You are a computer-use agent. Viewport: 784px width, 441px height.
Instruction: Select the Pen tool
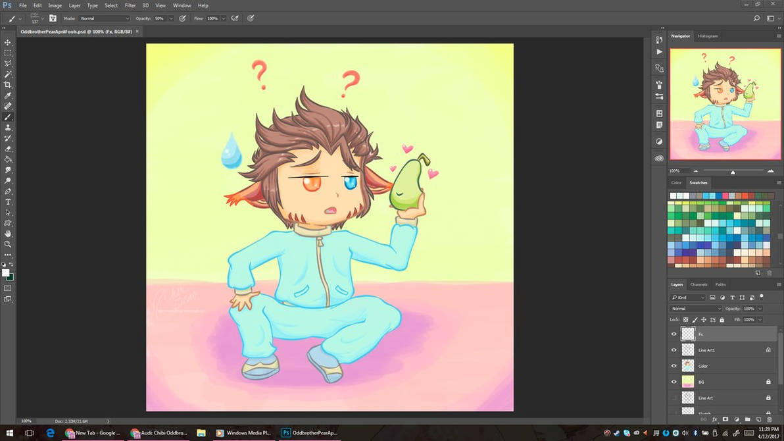(7, 192)
